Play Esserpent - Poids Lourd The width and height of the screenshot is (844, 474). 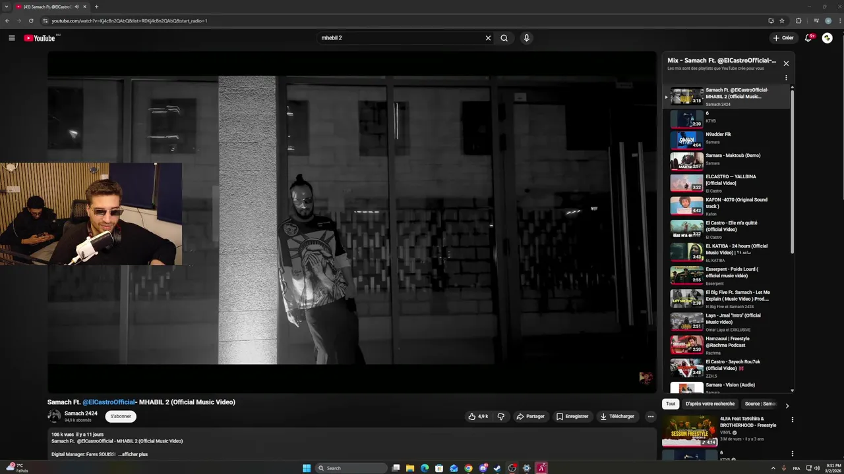pos(726,275)
